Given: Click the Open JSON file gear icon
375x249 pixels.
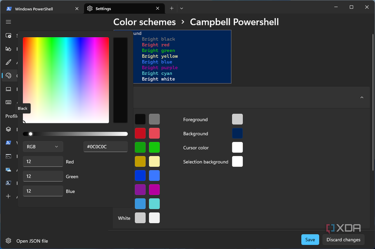Looking at the screenshot, I should click(x=8, y=241).
